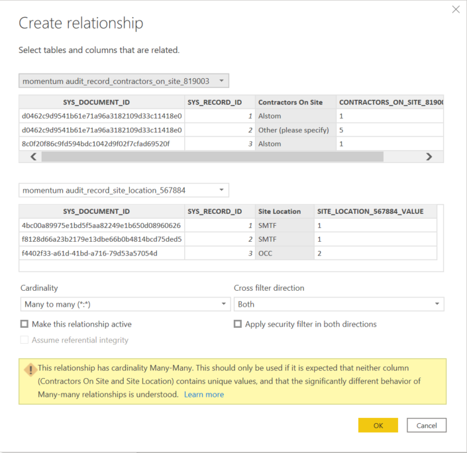Select SYS_DOCUMENT_ID header in contractors table
This screenshot has height=453, width=467.
pos(101,102)
